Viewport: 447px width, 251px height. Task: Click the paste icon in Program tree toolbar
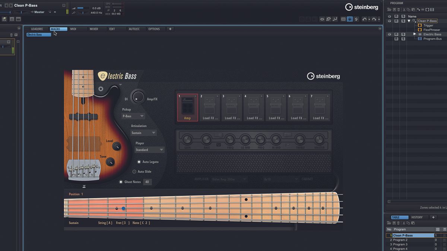pos(413,9)
